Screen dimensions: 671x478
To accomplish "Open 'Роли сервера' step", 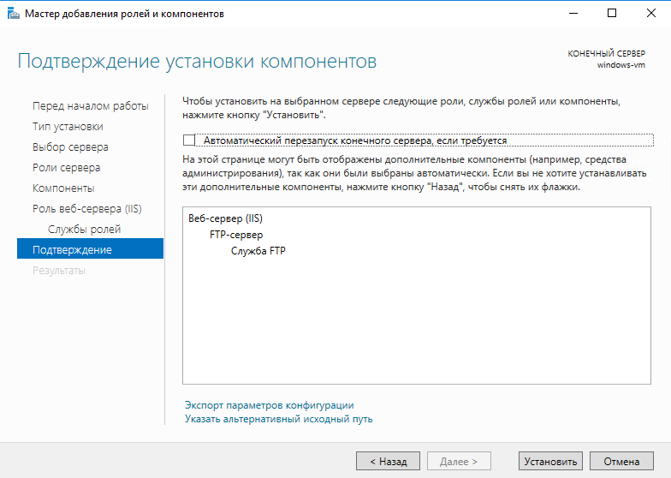I will point(67,168).
